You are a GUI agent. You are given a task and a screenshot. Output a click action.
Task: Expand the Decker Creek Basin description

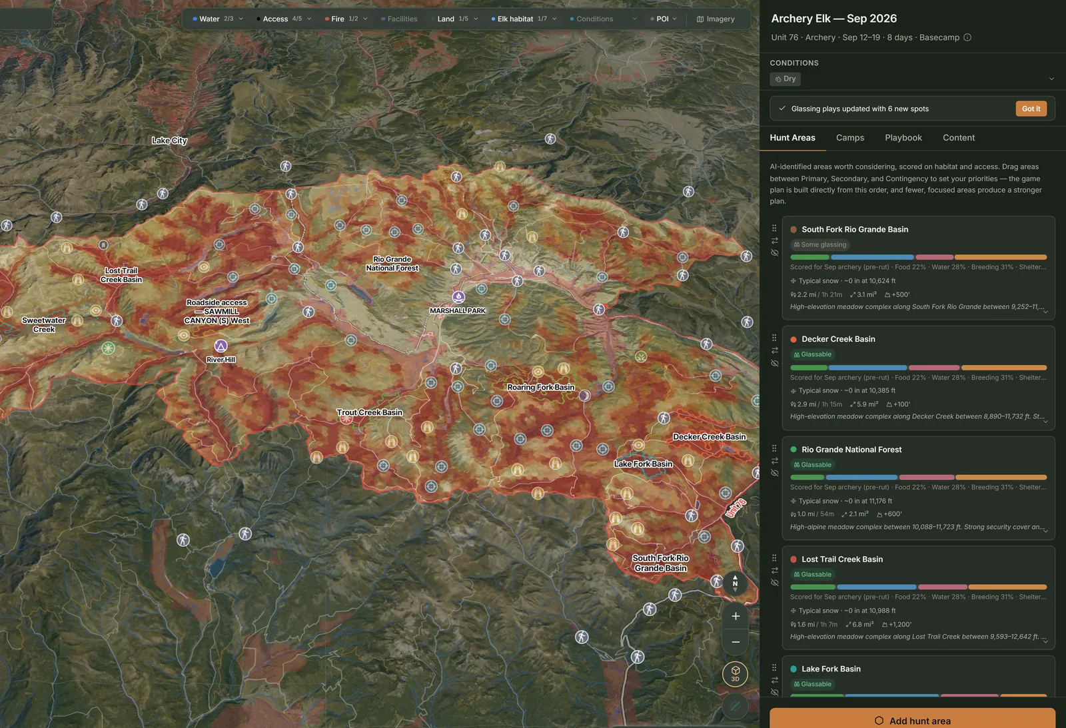(1045, 421)
